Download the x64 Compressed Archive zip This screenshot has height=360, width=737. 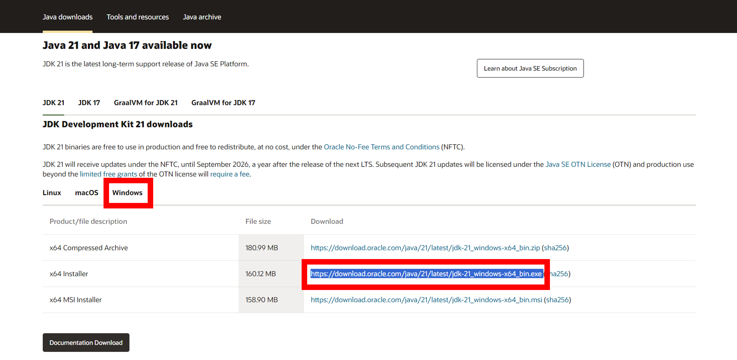[425, 248]
